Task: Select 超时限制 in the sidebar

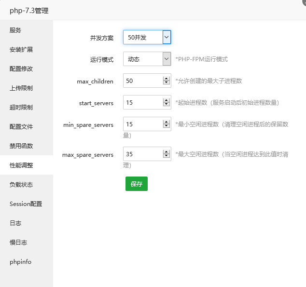Action: pyautogui.click(x=27, y=108)
